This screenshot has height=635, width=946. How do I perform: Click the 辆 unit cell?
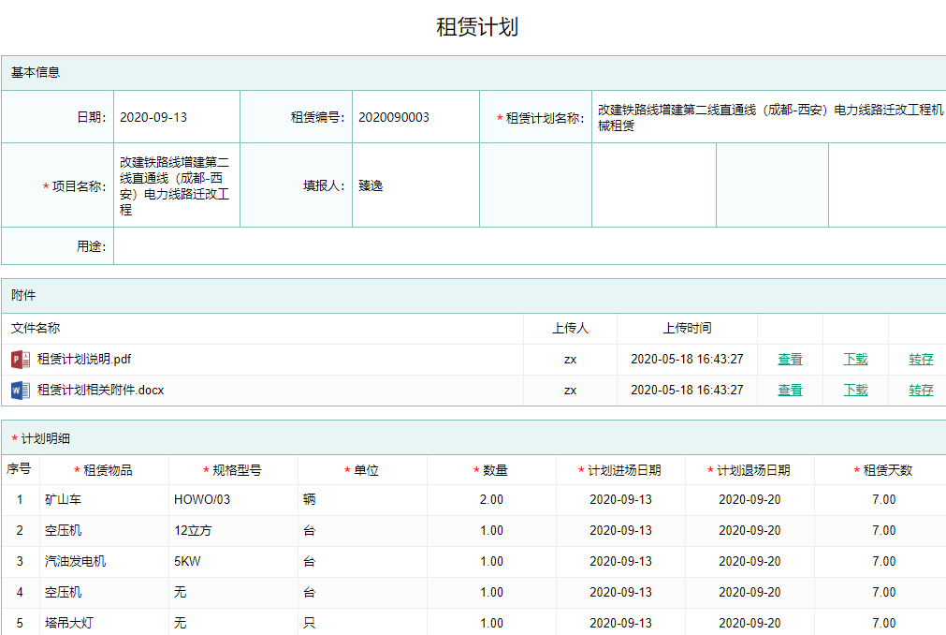point(363,500)
